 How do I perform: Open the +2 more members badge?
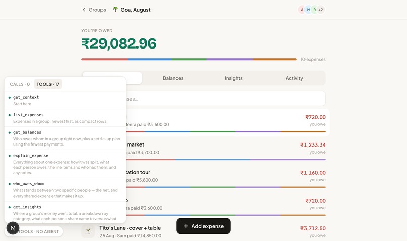[321, 10]
